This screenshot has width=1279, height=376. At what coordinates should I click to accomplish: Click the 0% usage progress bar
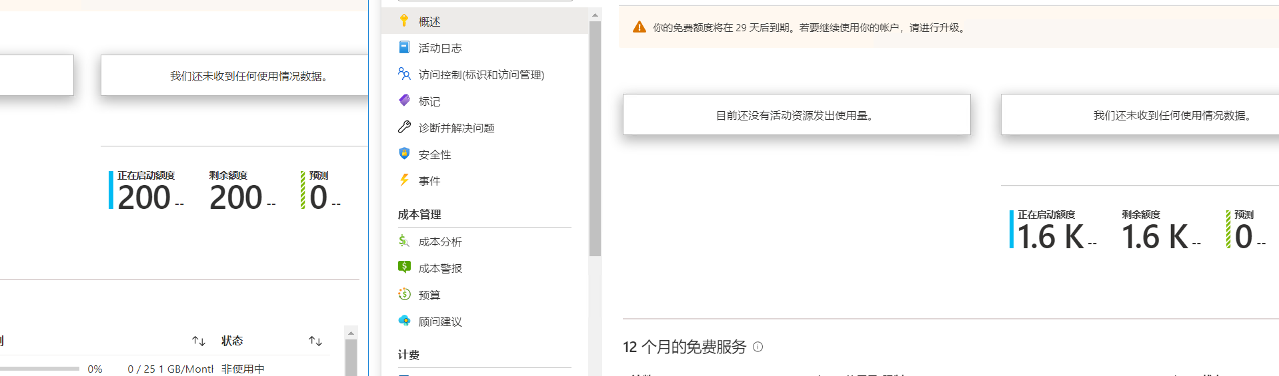point(40,369)
